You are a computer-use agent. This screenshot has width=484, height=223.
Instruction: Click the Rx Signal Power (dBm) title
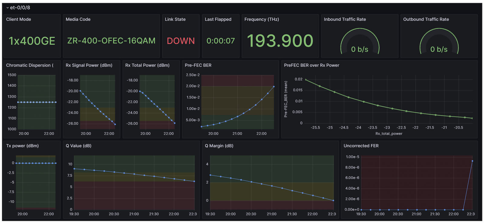pos(89,65)
